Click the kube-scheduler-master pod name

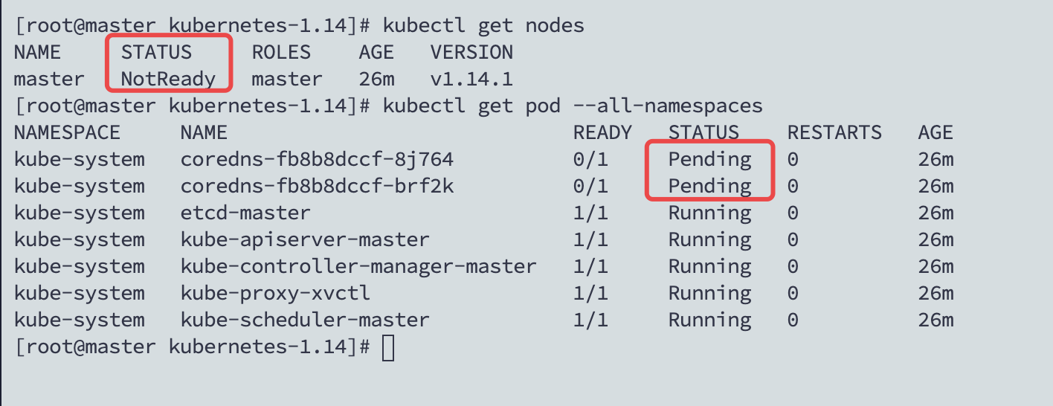(x=305, y=320)
